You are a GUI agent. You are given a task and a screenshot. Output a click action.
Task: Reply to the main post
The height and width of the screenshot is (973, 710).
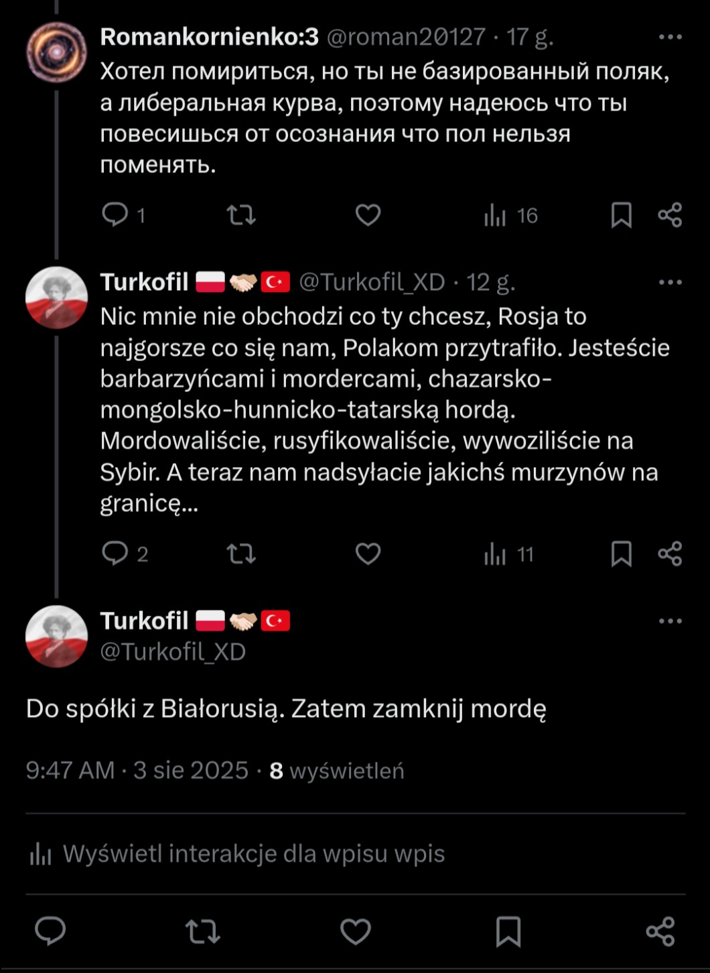click(50, 931)
